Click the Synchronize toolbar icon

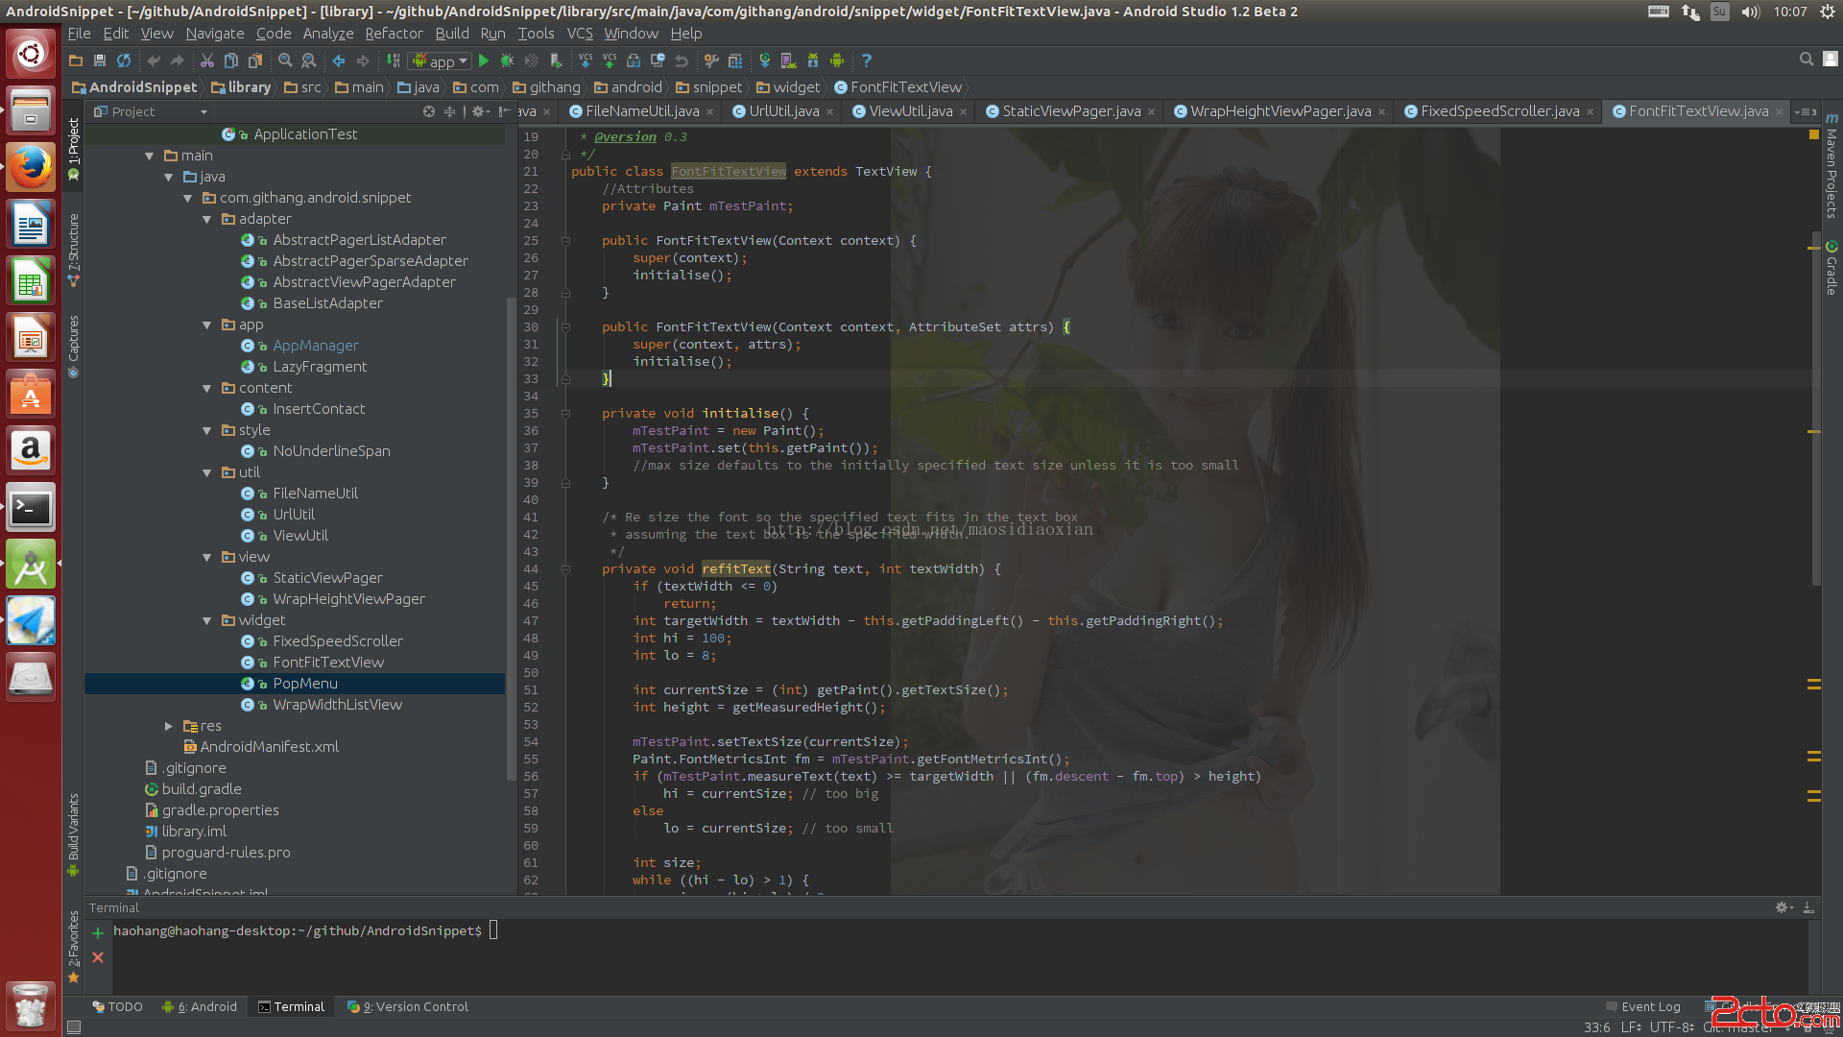(124, 60)
